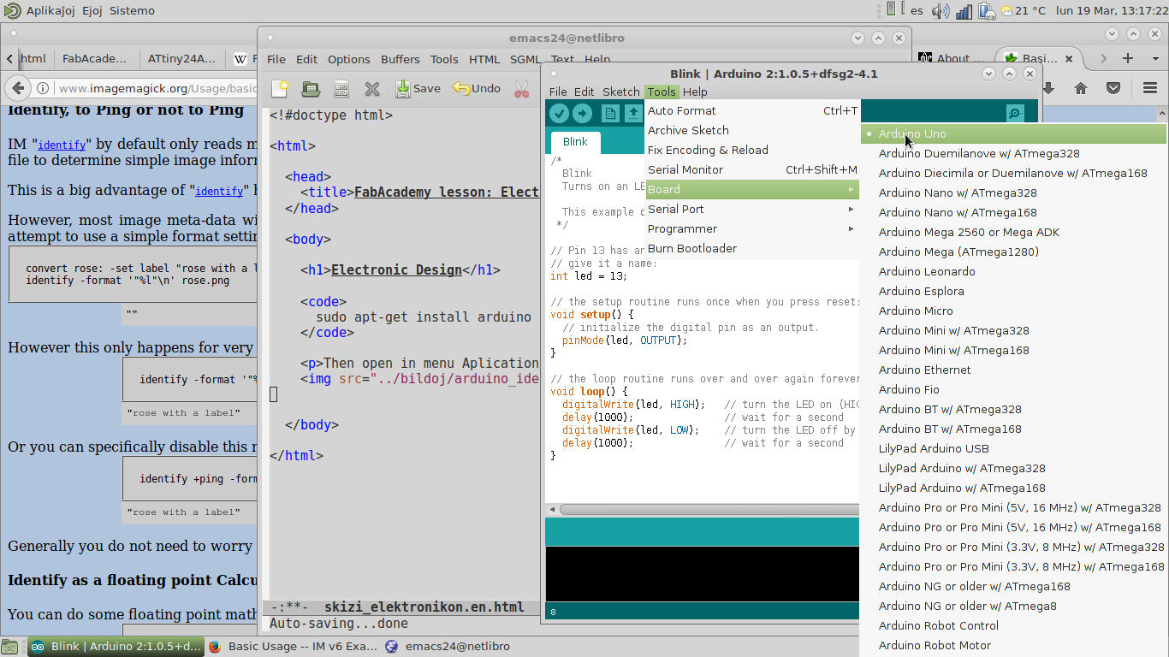1169x657 pixels.
Task: Follow the identify hyperlink on the ImageMagick page
Action: click(x=61, y=145)
